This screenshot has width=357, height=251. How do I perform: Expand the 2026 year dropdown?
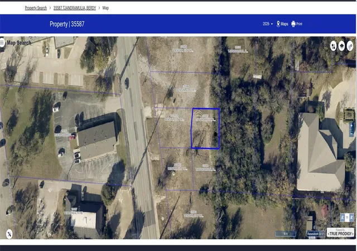(x=268, y=24)
